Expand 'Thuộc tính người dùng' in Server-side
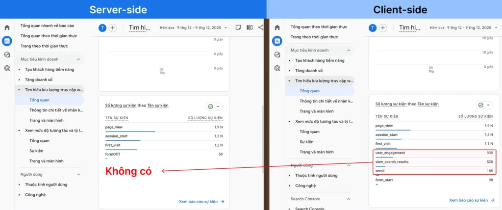Screen dimensions: 502x210 (20, 184)
